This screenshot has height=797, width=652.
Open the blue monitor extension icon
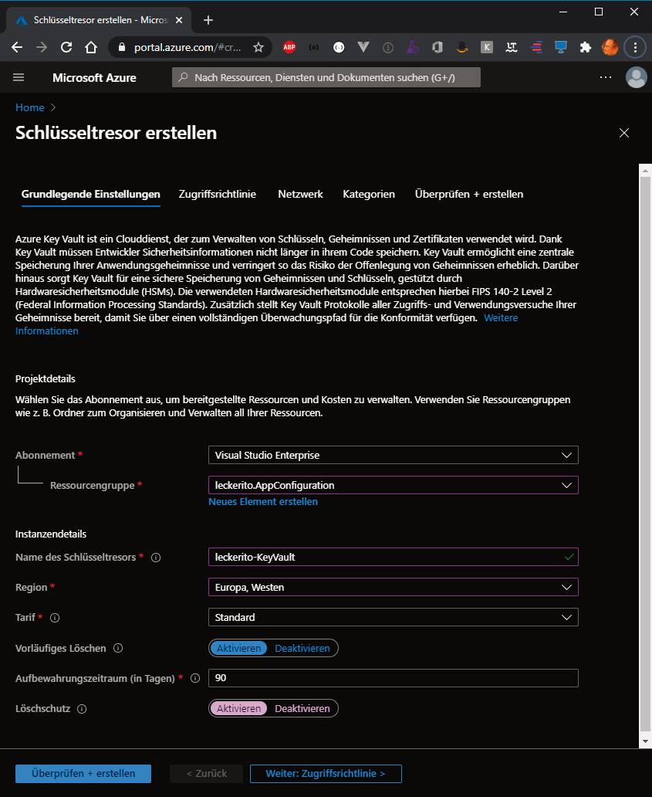561,47
